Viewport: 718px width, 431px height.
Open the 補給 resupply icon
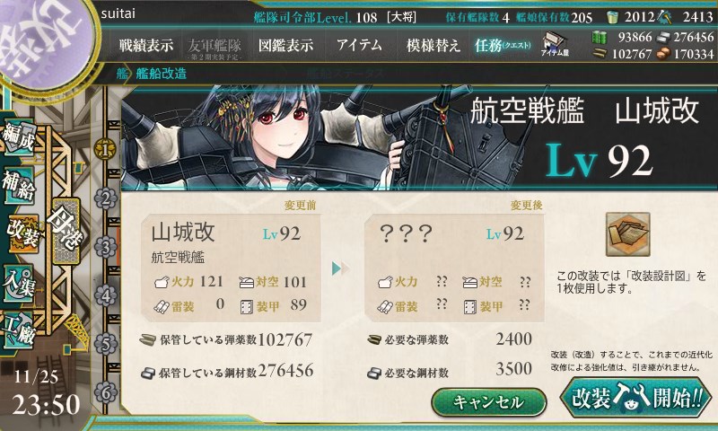click(19, 185)
